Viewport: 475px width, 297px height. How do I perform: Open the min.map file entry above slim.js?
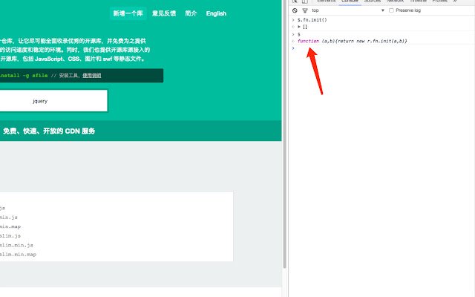(x=10, y=226)
